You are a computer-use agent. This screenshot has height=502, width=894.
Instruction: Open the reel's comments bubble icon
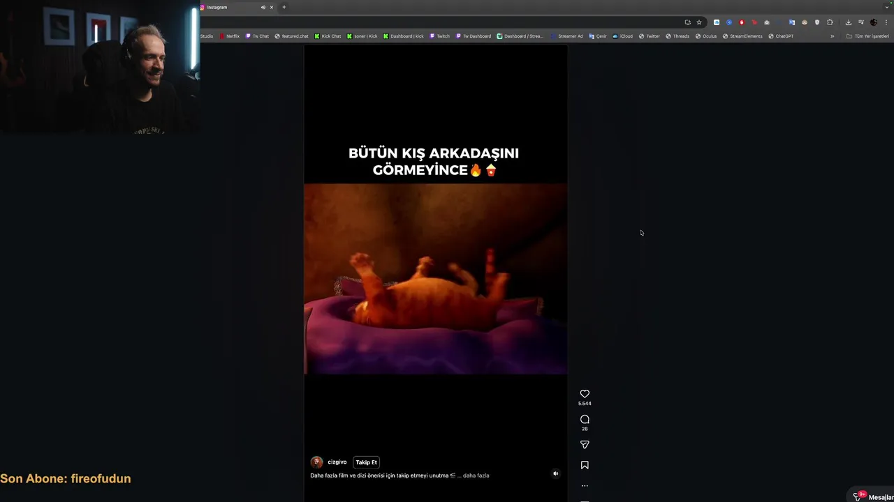pyautogui.click(x=585, y=419)
